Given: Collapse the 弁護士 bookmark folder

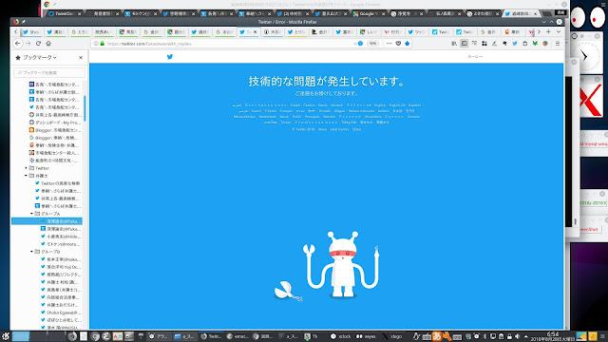Looking at the screenshot, I should pos(26,176).
